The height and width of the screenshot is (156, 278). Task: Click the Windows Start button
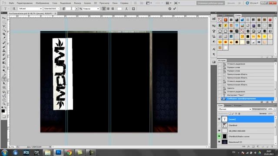click(x=4, y=153)
